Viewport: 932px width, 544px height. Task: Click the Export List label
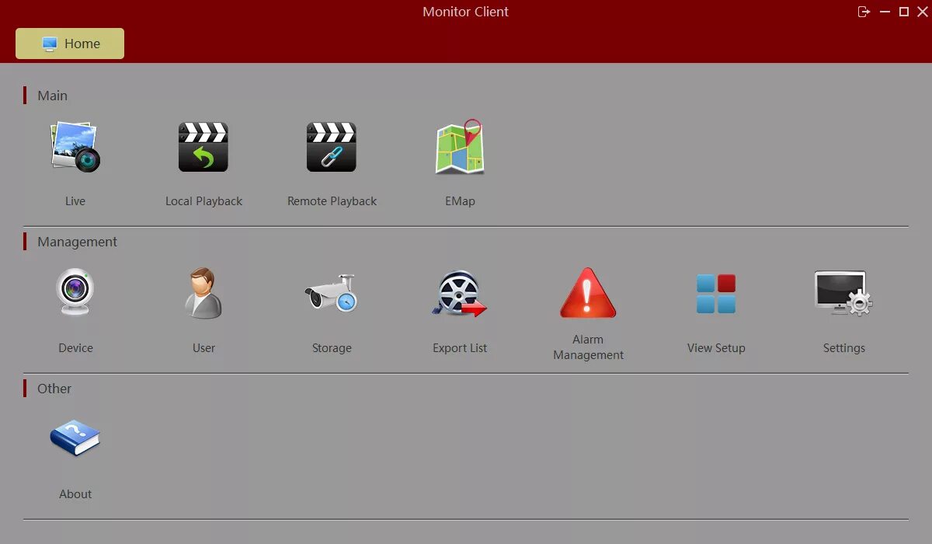[x=460, y=348]
